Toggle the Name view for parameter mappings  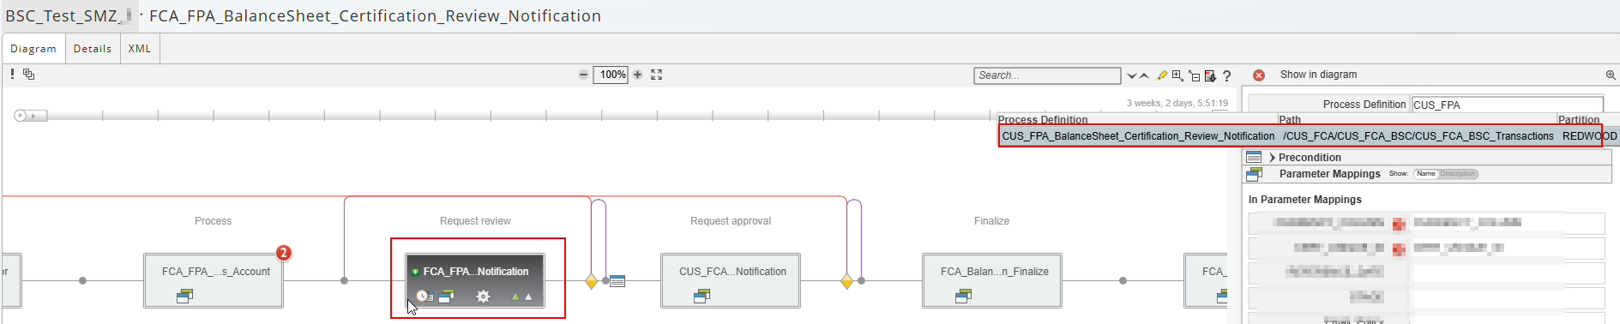pos(1425,174)
